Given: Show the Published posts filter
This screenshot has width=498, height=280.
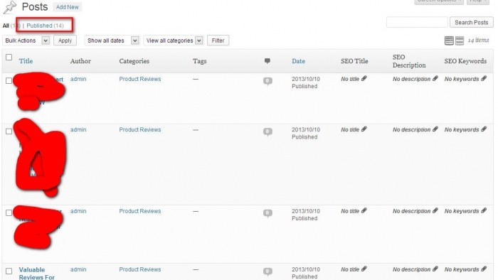Looking at the screenshot, I should click(x=45, y=26).
